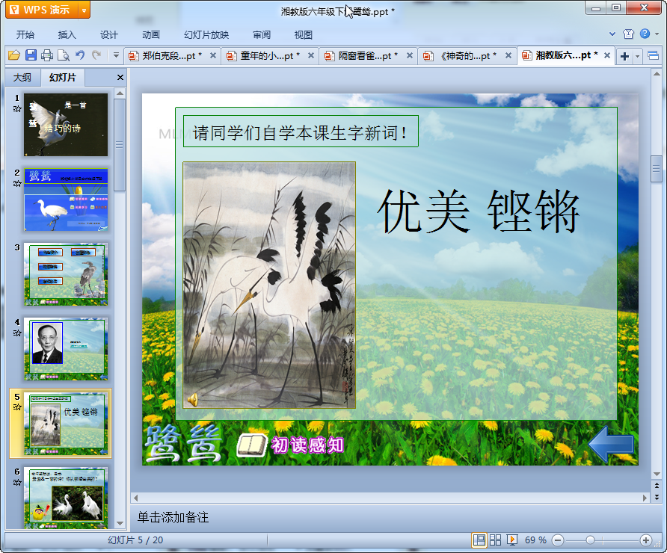Expand the quick access toolbar dropdown
667x553 pixels.
click(x=116, y=55)
